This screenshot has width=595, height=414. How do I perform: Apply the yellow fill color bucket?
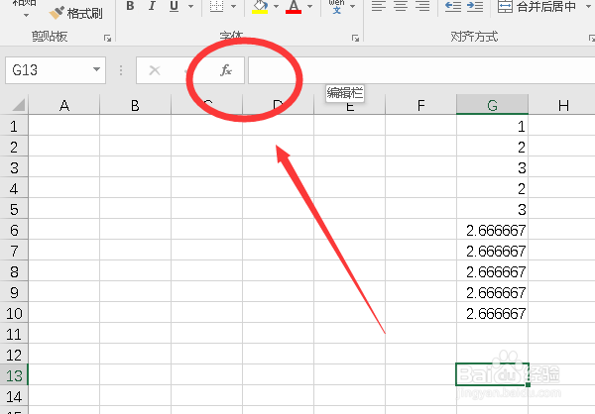260,7
